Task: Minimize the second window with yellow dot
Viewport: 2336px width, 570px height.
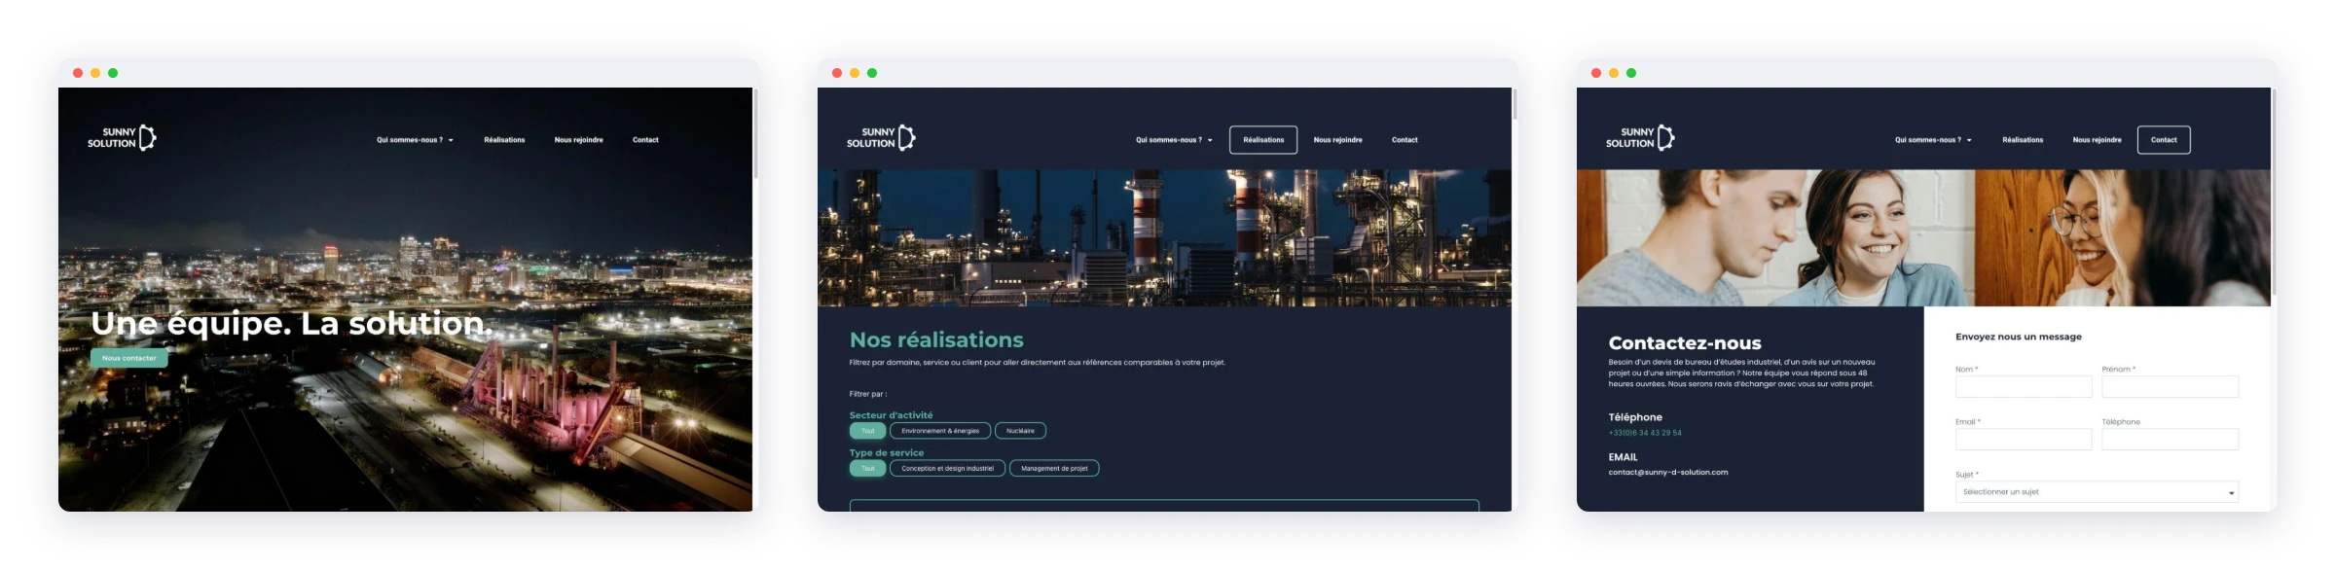Action: pyautogui.click(x=855, y=73)
